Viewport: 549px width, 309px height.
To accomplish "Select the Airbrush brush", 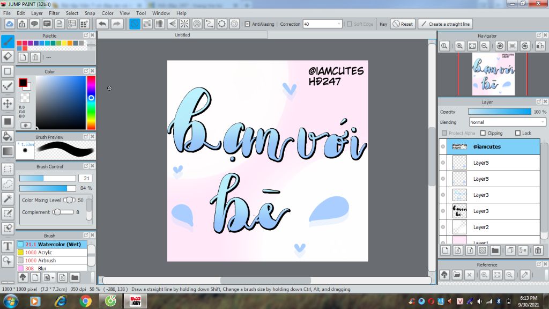I will pyautogui.click(x=52, y=260).
